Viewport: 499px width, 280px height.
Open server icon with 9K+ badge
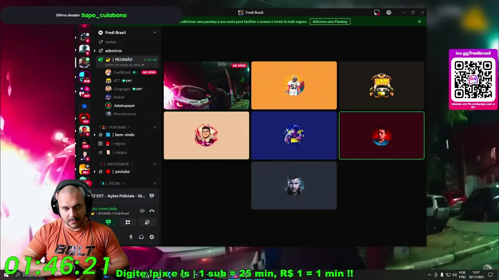click(84, 168)
